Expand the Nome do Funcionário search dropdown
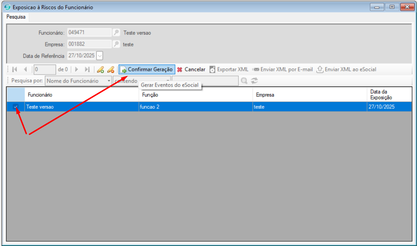Image resolution: width=417 pixels, height=246 pixels. click(x=109, y=81)
